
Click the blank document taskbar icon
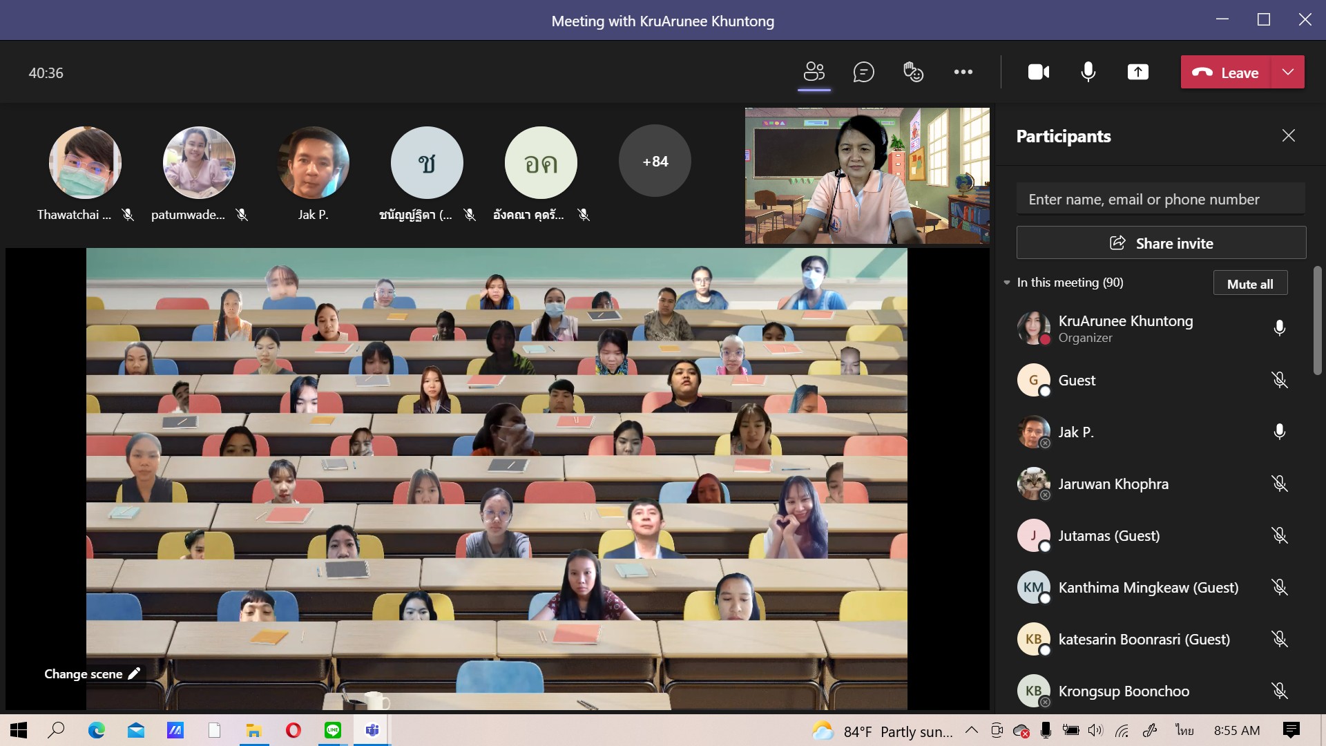point(214,730)
